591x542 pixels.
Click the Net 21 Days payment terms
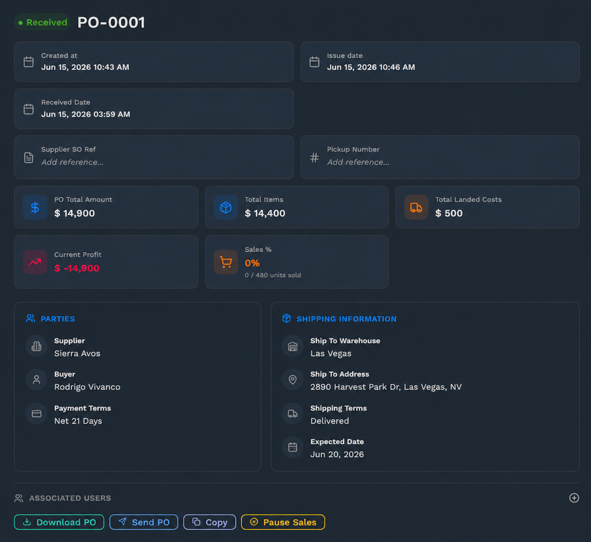(78, 421)
